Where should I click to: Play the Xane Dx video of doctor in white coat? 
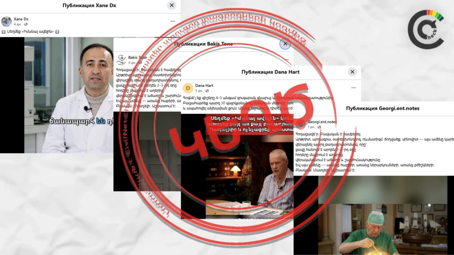tap(69, 95)
